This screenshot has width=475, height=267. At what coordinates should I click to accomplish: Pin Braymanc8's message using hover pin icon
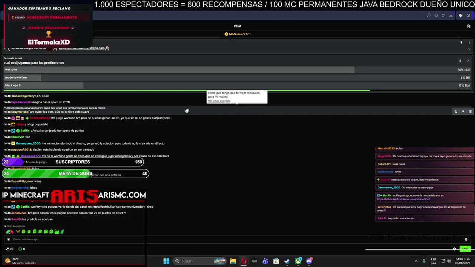pos(463,111)
